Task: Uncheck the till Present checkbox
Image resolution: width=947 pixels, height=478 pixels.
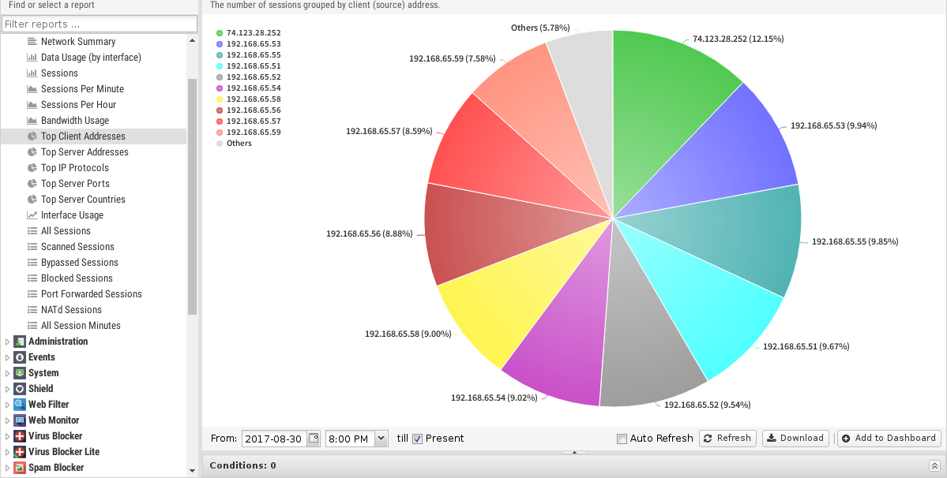Action: coord(418,439)
